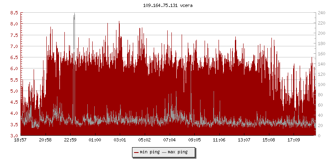Click the 22:59 time axis label
The image size is (328, 164).
[70, 140]
